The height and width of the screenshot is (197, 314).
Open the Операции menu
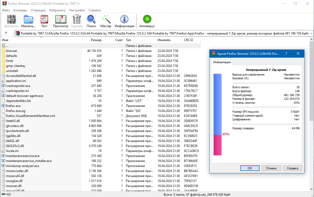[38, 10]
